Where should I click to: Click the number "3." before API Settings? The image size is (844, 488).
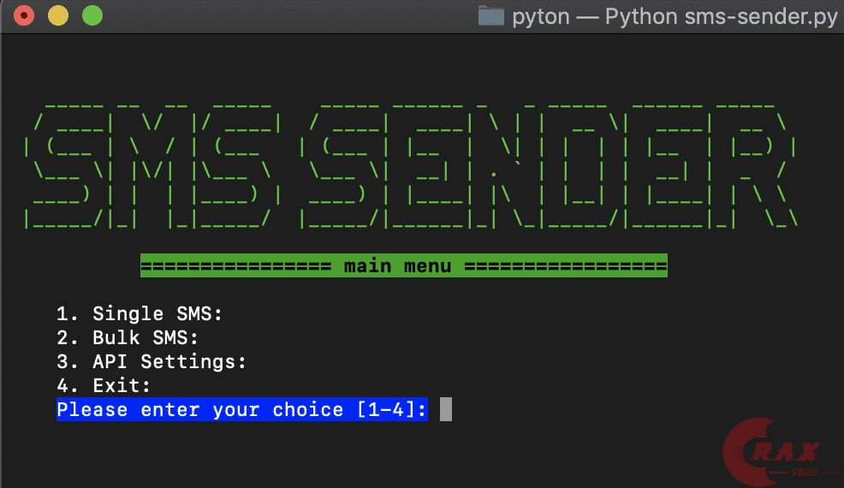click(67, 361)
